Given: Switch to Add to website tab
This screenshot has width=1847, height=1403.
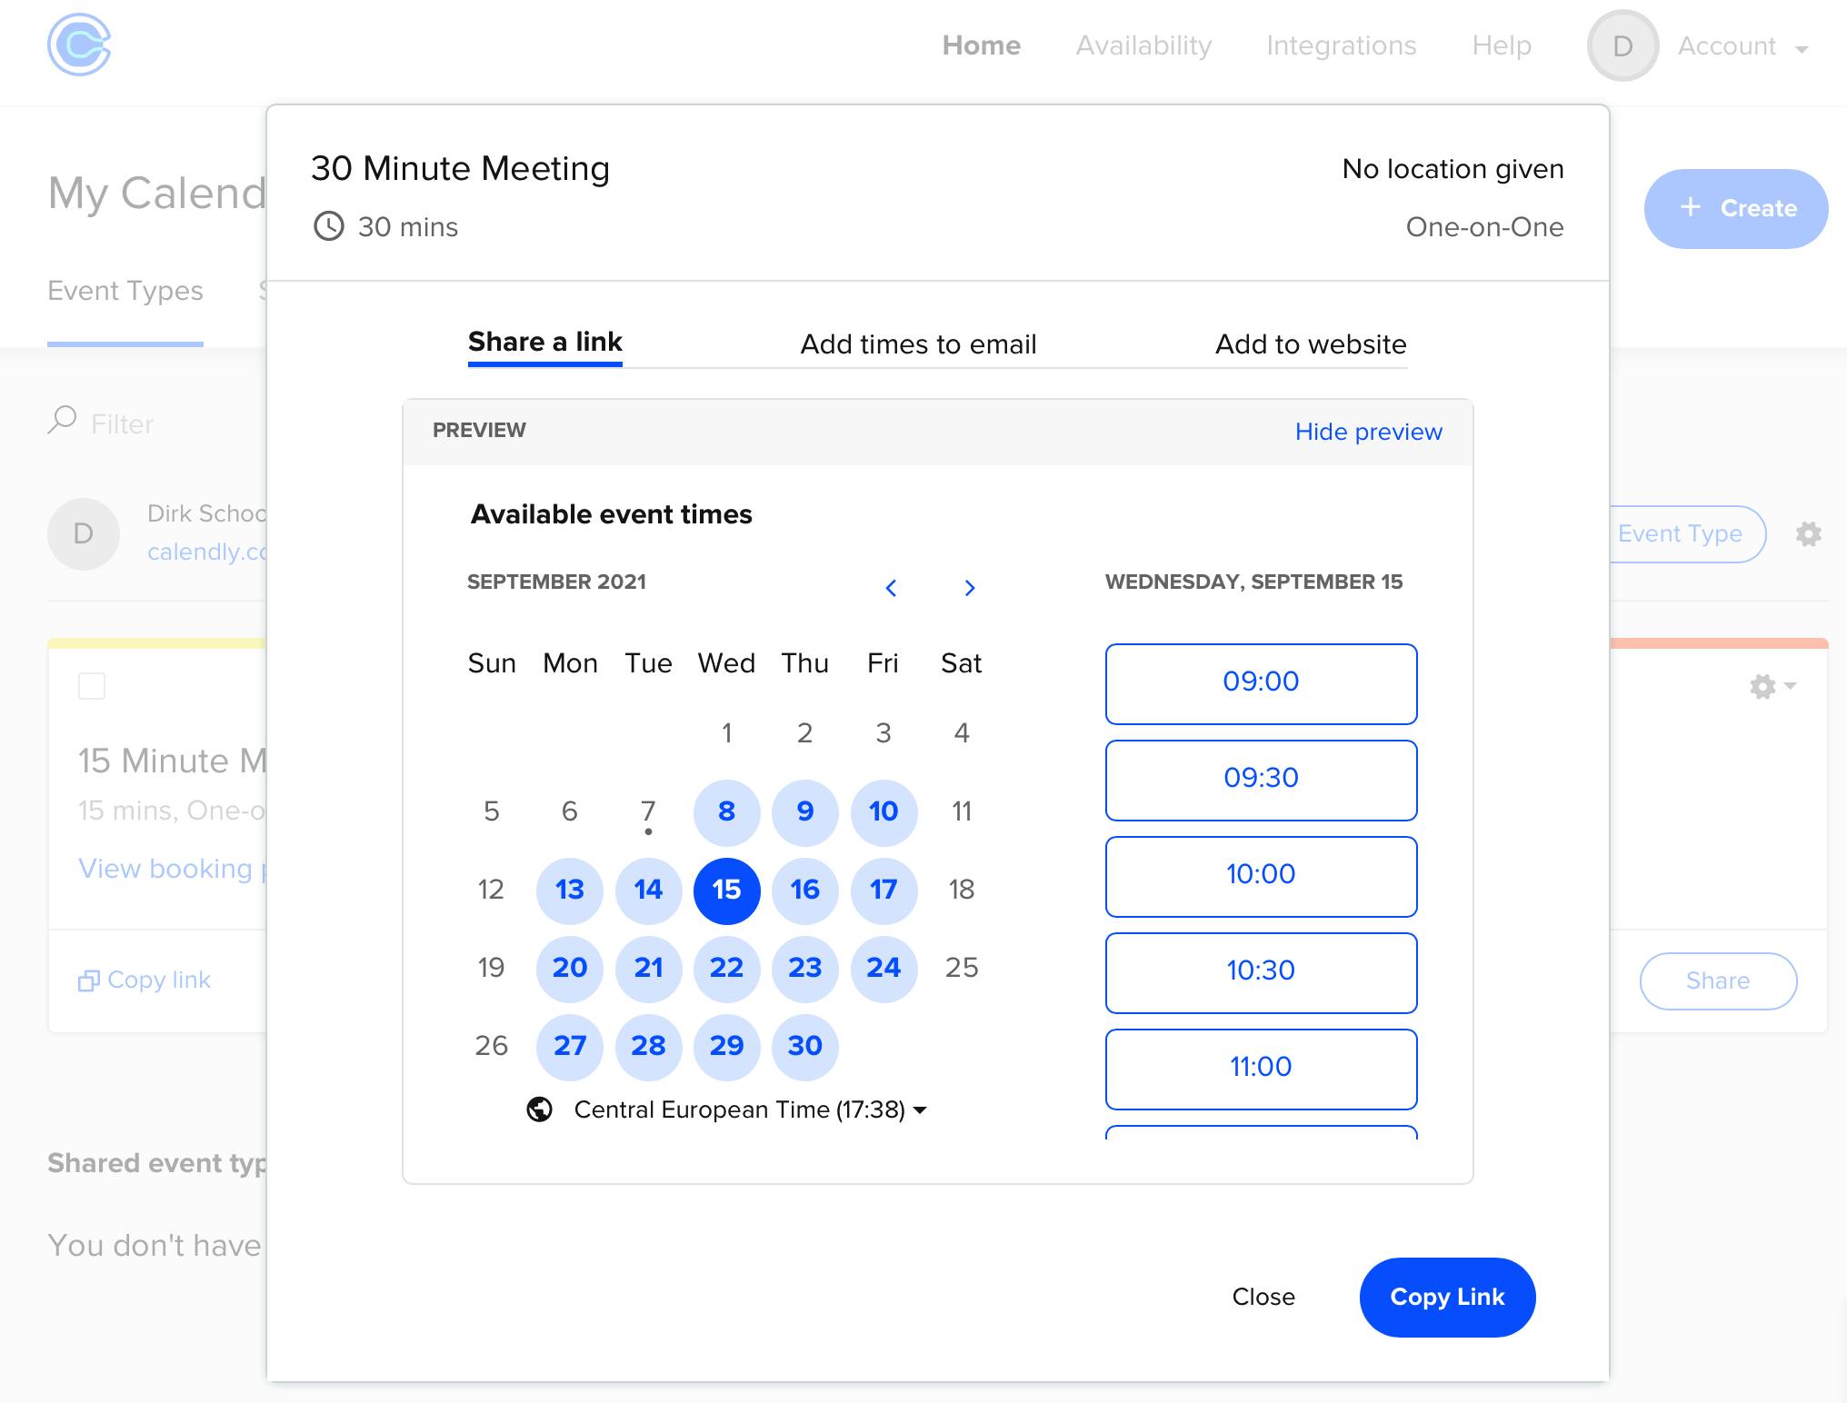Looking at the screenshot, I should [x=1310, y=344].
